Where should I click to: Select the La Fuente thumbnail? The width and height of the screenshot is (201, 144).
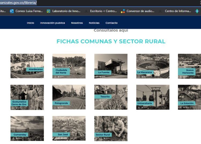point(111,66)
